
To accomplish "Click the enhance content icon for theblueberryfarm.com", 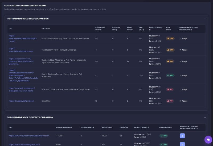I will [182, 144].
